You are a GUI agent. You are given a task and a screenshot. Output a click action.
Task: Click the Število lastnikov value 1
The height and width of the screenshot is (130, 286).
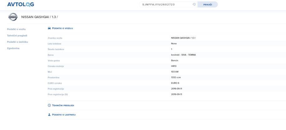[x=171, y=49]
